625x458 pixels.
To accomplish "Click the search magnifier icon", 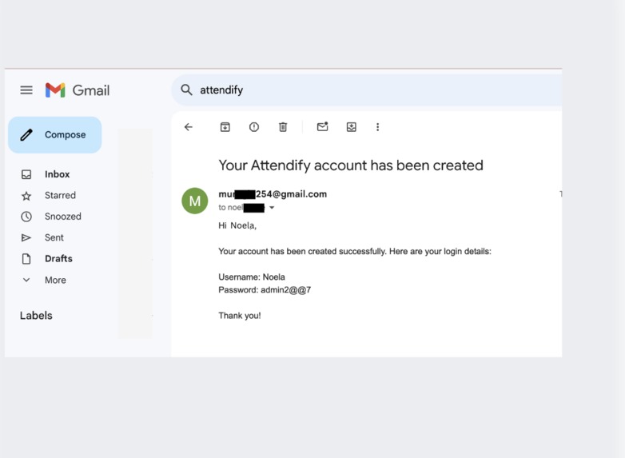I will click(186, 90).
